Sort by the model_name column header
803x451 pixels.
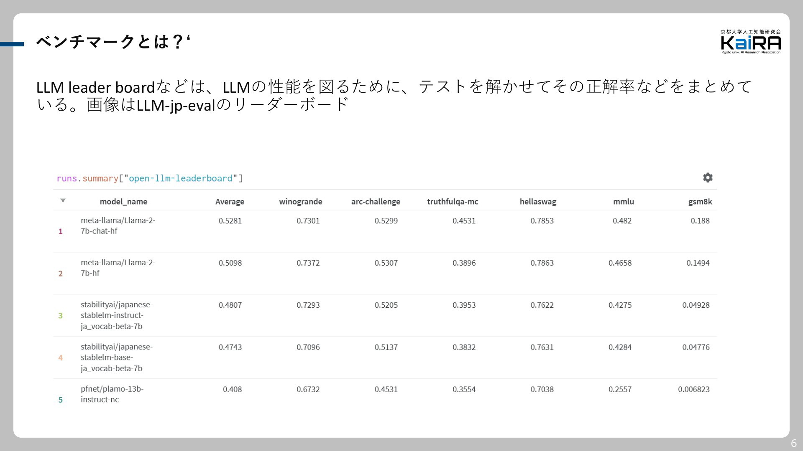[x=123, y=201]
